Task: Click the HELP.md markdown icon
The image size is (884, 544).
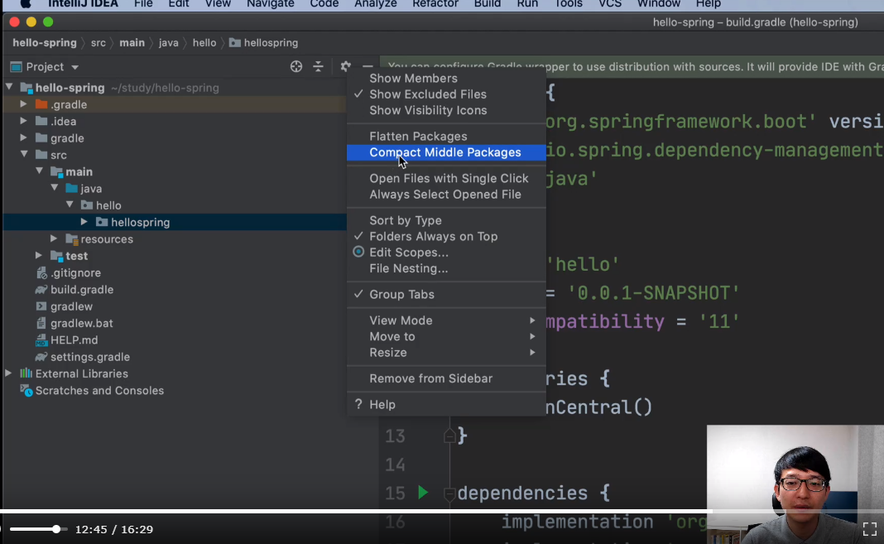Action: (x=41, y=340)
